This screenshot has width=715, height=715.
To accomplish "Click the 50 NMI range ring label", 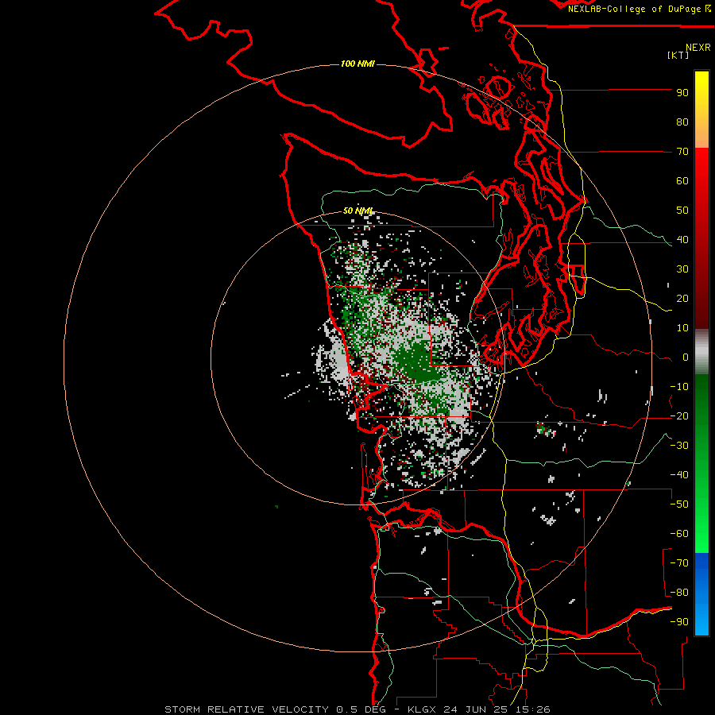I will click(358, 211).
